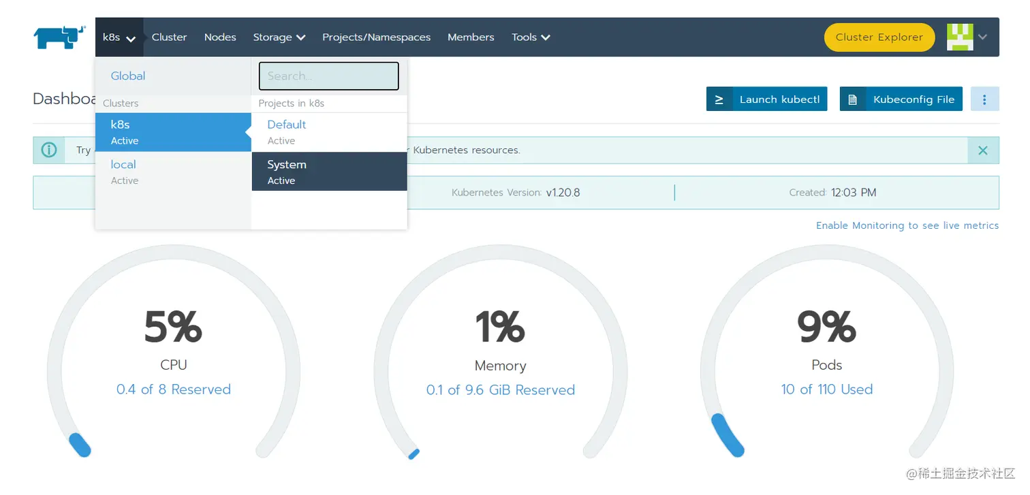The width and height of the screenshot is (1030, 495).
Task: Click the Rancher cow logo
Action: coord(59,37)
